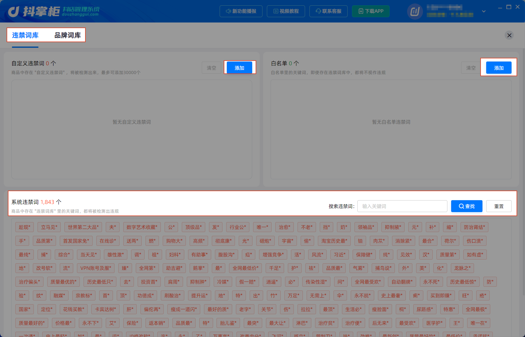This screenshot has height=337, width=525.
Task: Select the 自动翻牌* tag
Action: click(x=402, y=282)
